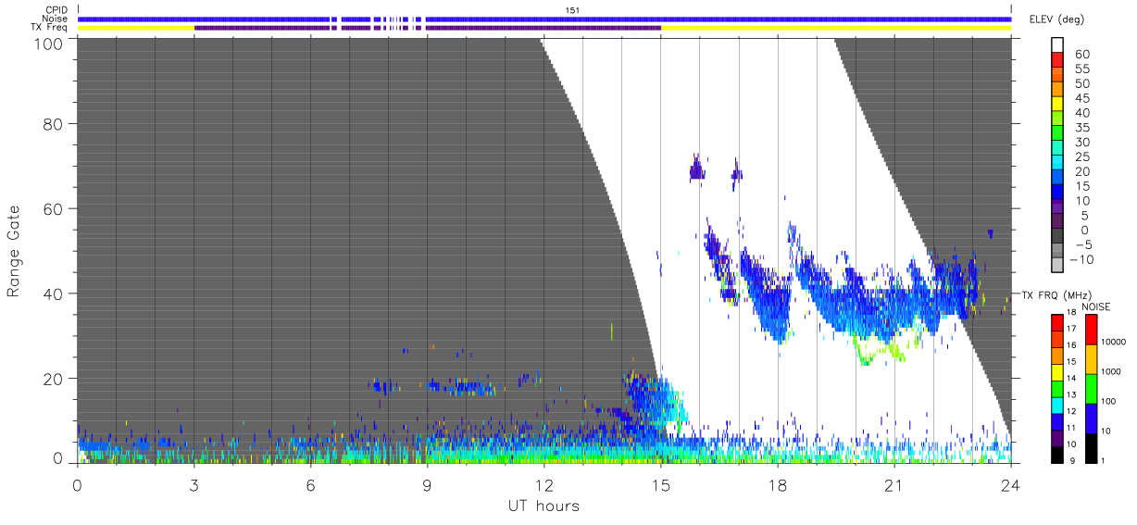The height and width of the screenshot is (525, 1137).
Task: Click Range Gate axis tick label "40"
Action: (55, 294)
